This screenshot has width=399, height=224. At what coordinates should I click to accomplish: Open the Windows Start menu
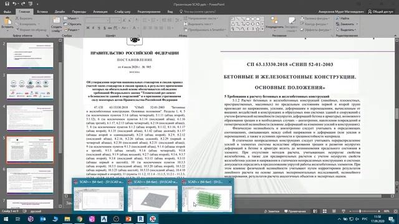6,219
